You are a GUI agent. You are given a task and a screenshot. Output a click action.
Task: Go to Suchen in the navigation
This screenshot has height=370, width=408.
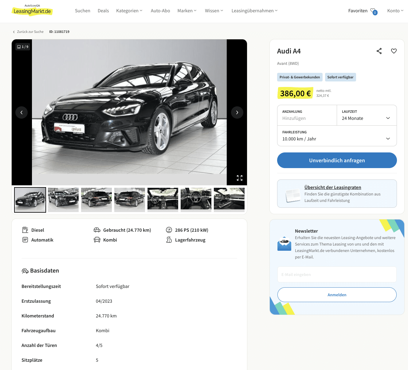(83, 11)
